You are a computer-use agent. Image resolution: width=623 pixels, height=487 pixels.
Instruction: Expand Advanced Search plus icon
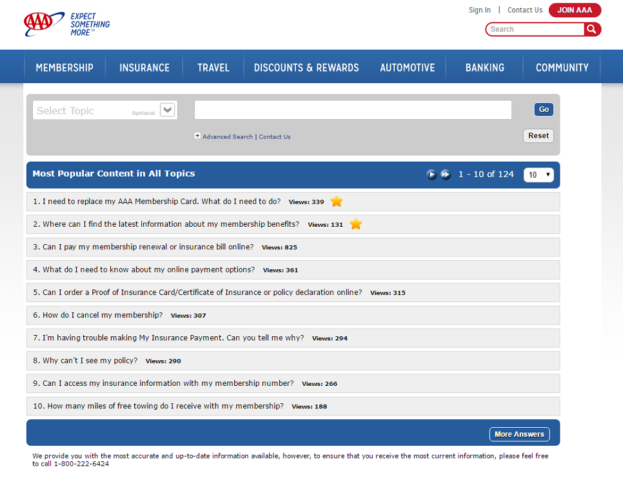pyautogui.click(x=197, y=136)
